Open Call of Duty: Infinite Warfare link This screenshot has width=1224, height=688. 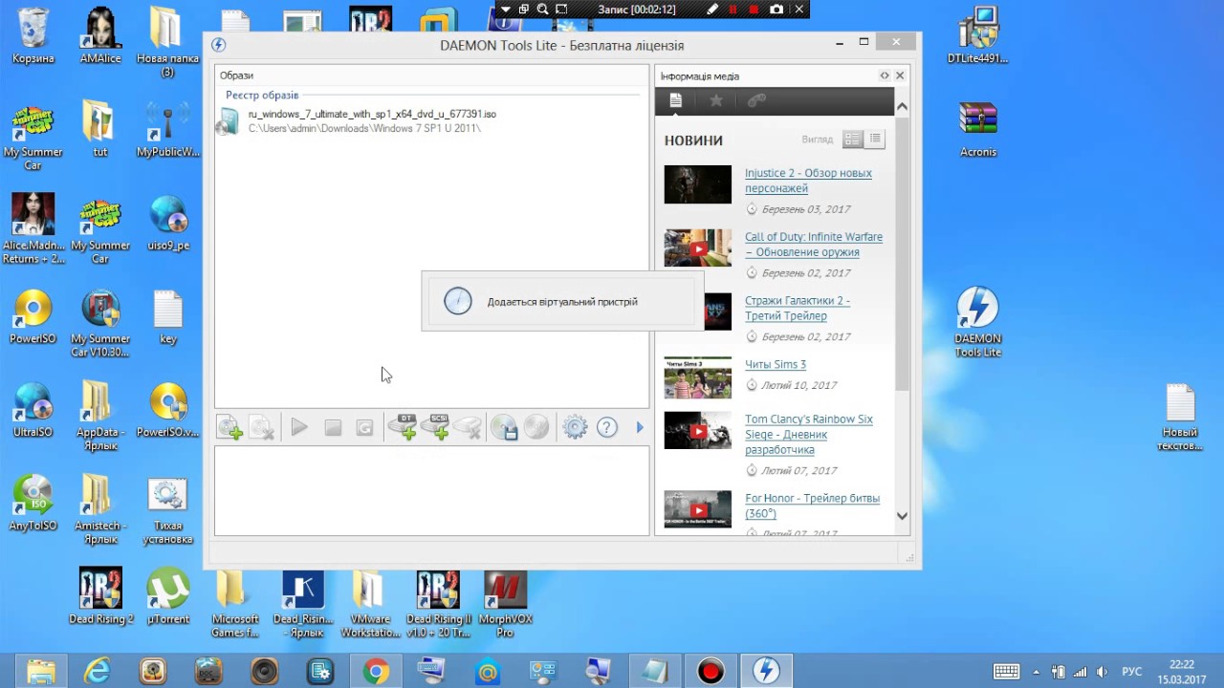click(814, 245)
